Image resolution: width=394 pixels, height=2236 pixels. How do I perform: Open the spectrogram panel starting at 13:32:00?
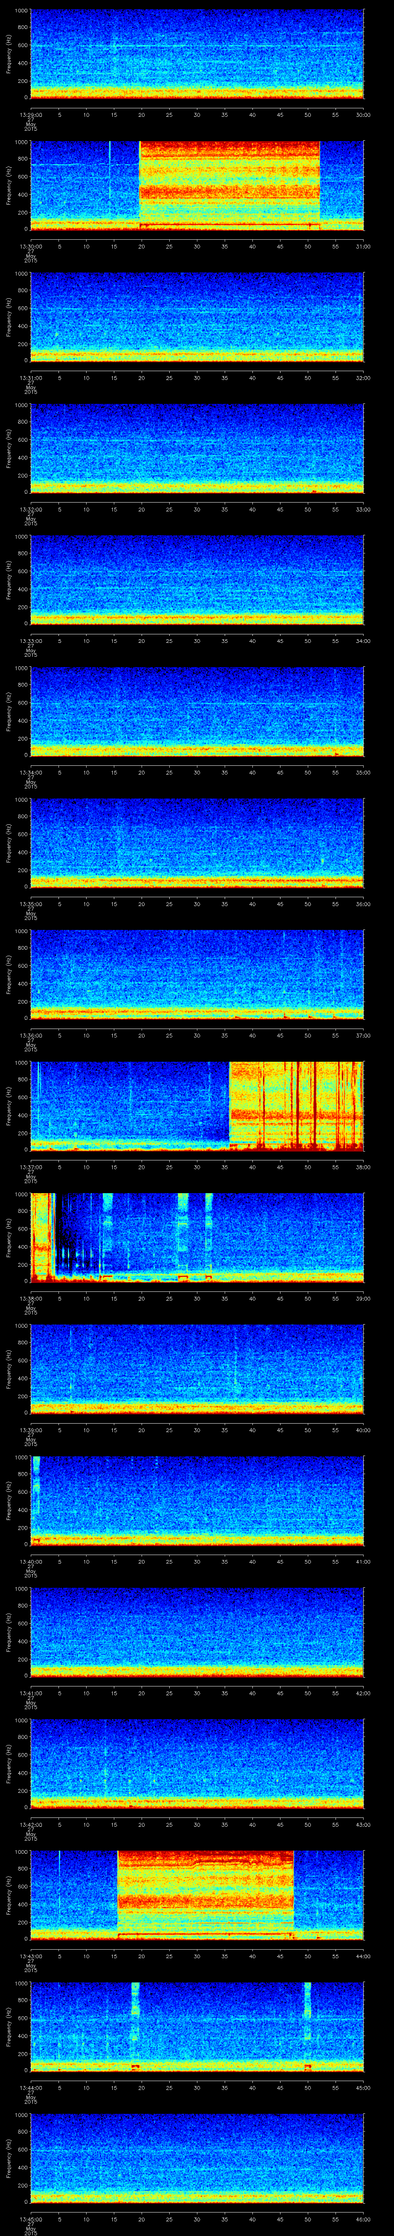(x=197, y=449)
